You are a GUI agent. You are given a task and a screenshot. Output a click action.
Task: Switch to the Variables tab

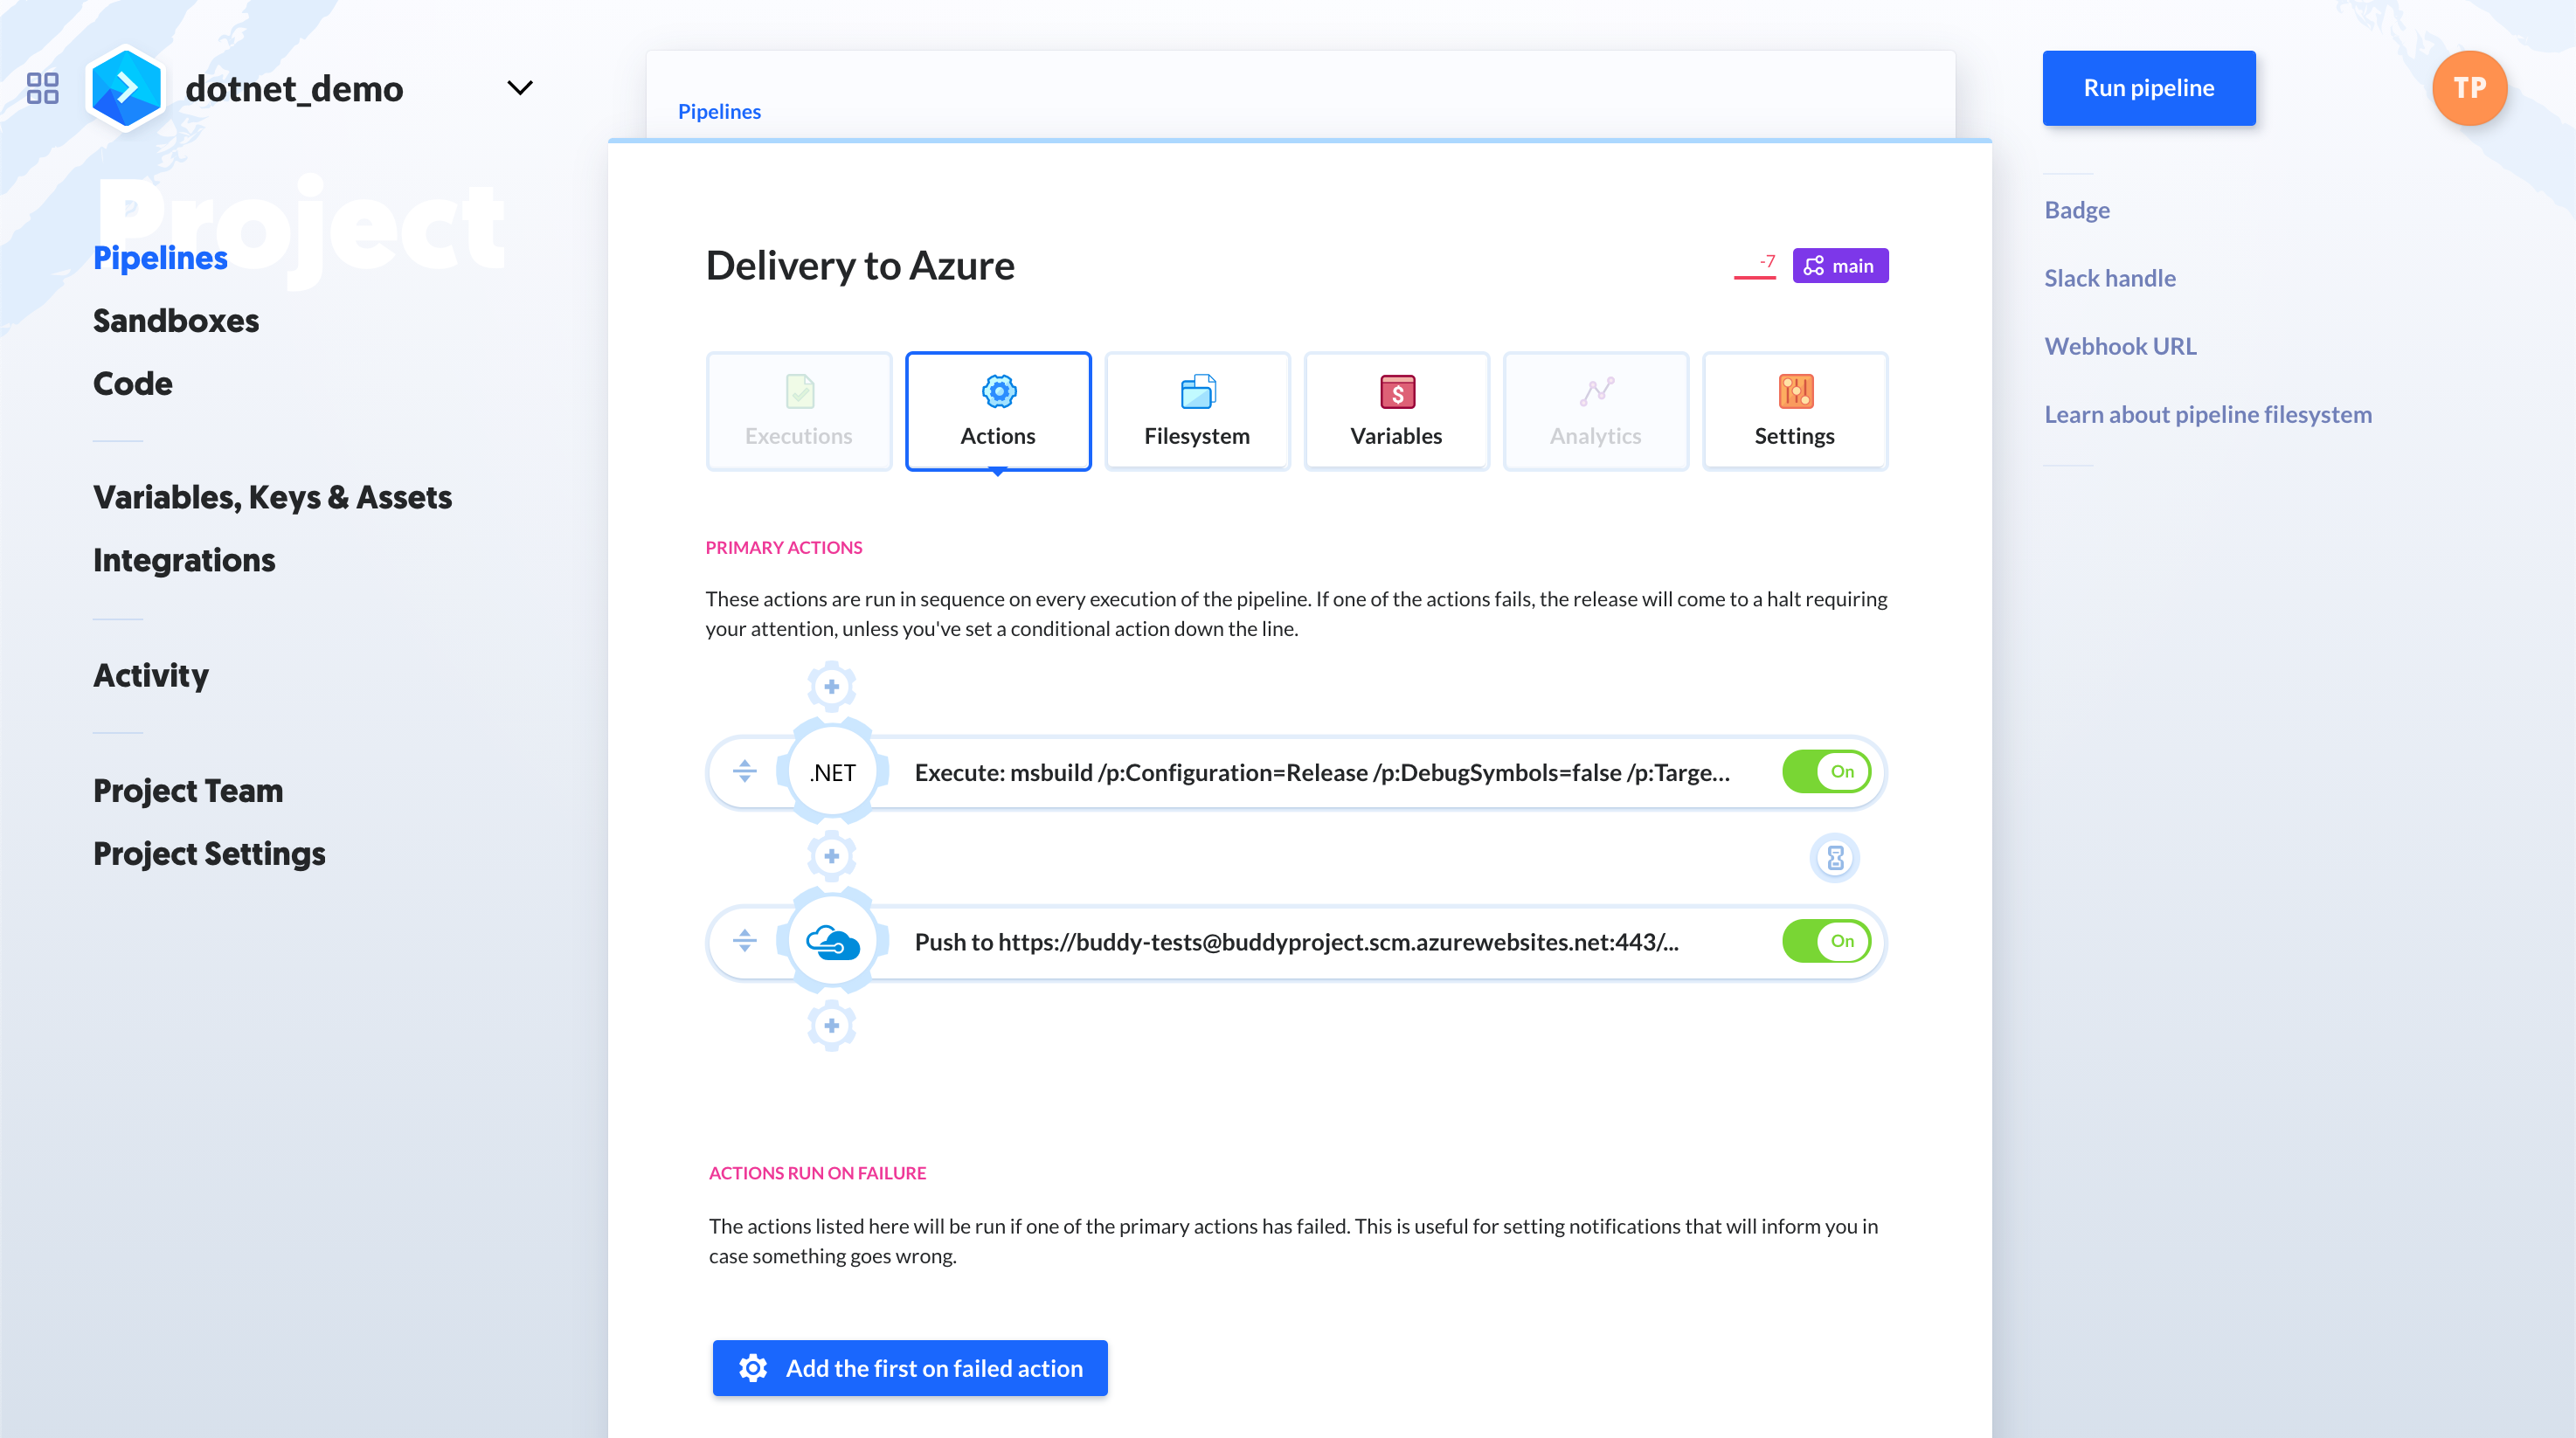point(1396,411)
